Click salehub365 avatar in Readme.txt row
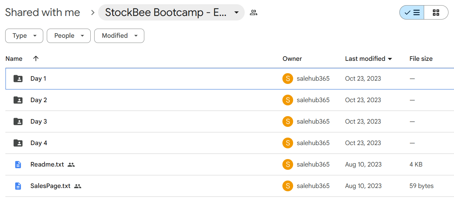The width and height of the screenshot is (454, 202). (x=288, y=164)
